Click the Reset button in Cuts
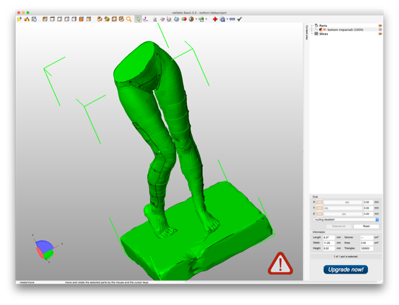Screen dimensions: 399x305 366,226
